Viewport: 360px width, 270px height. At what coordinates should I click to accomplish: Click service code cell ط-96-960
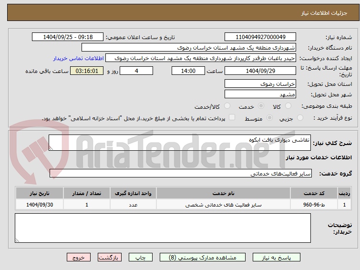point(314,205)
